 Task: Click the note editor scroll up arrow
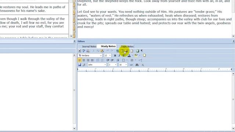233,73
